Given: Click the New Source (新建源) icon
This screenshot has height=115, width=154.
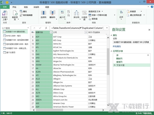Looking at the screenshot, I should (x=128, y=11).
